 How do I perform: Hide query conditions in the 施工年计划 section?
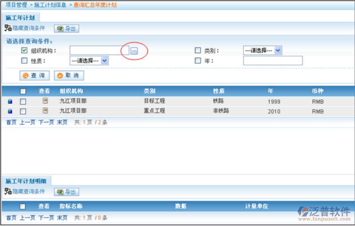(28, 28)
